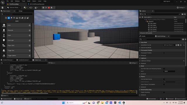
Task: Click the help icon beside Actor
Action: pos(30,25)
